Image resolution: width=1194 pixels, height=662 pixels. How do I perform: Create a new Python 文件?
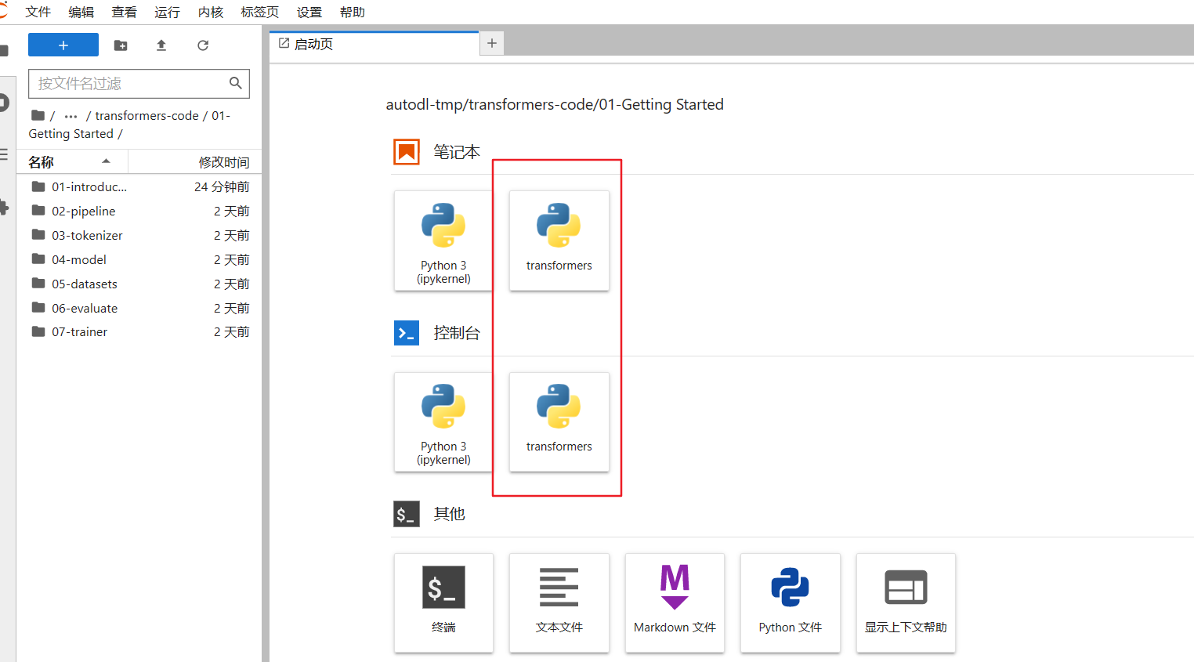(x=791, y=602)
